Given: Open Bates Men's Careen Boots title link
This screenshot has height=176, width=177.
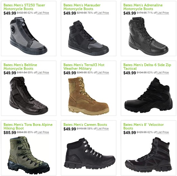Looking at the screenshot, I should (85, 125).
